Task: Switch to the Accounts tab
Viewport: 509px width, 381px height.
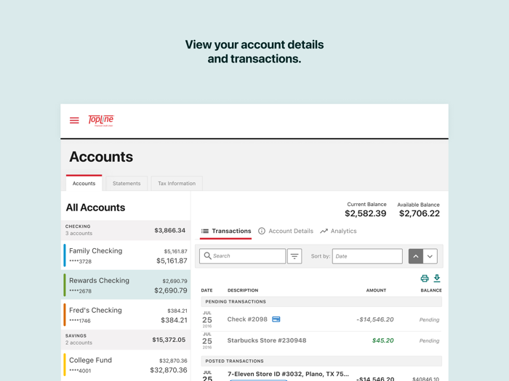Action: pos(84,183)
